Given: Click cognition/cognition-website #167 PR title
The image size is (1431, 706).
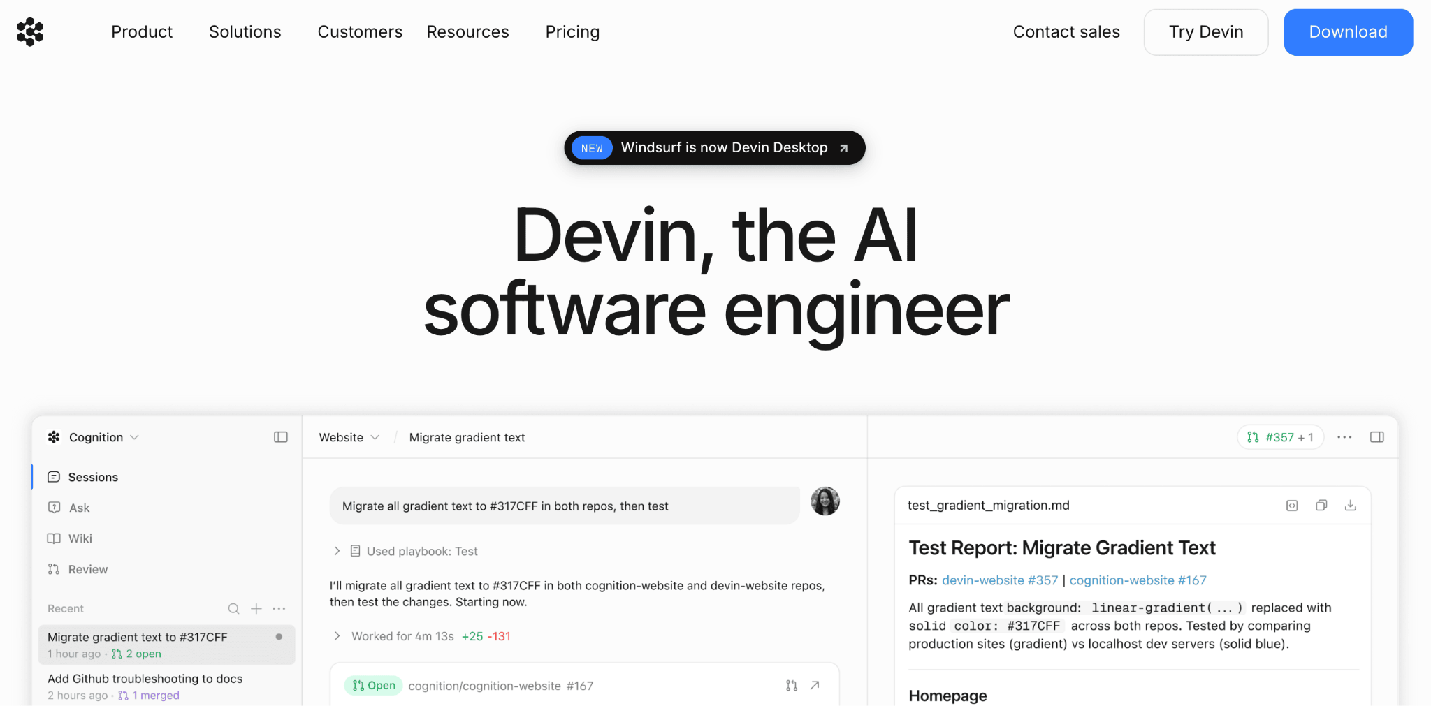Looking at the screenshot, I should point(500,686).
